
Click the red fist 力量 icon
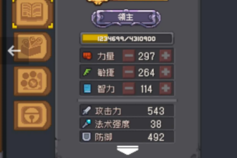87,56
